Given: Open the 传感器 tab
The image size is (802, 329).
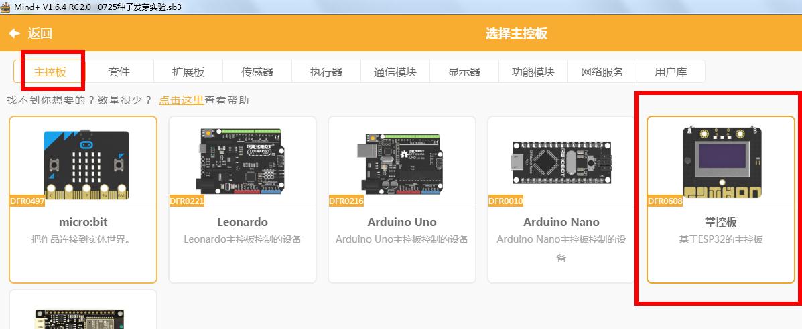Looking at the screenshot, I should (x=257, y=72).
